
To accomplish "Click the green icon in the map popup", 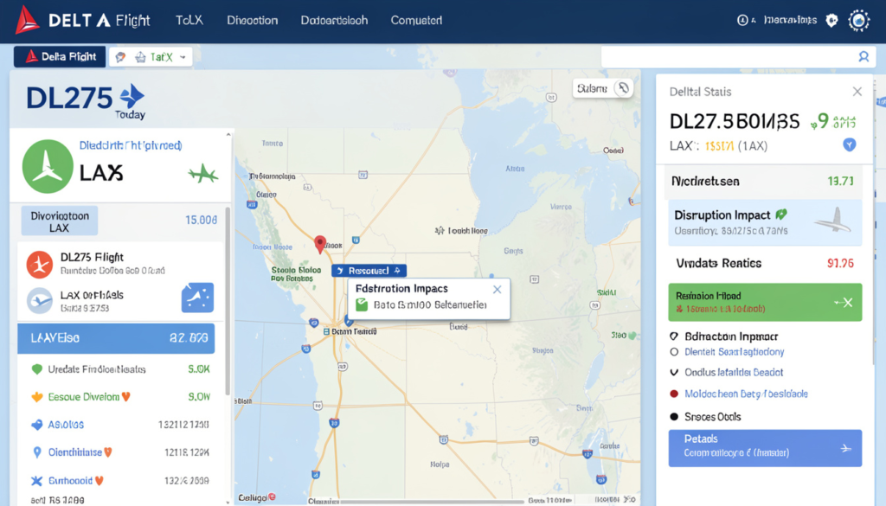I will (x=362, y=305).
